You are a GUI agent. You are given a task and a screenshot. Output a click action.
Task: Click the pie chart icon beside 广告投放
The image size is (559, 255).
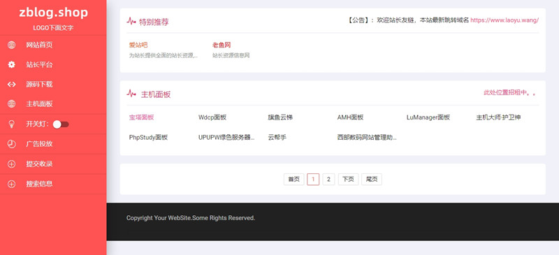click(12, 144)
